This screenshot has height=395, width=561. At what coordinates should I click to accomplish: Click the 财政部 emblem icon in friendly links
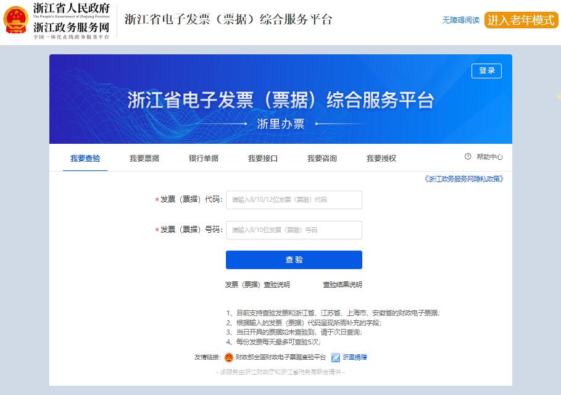(228, 357)
